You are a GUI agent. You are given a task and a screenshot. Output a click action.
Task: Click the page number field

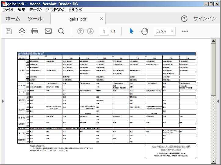104,31
